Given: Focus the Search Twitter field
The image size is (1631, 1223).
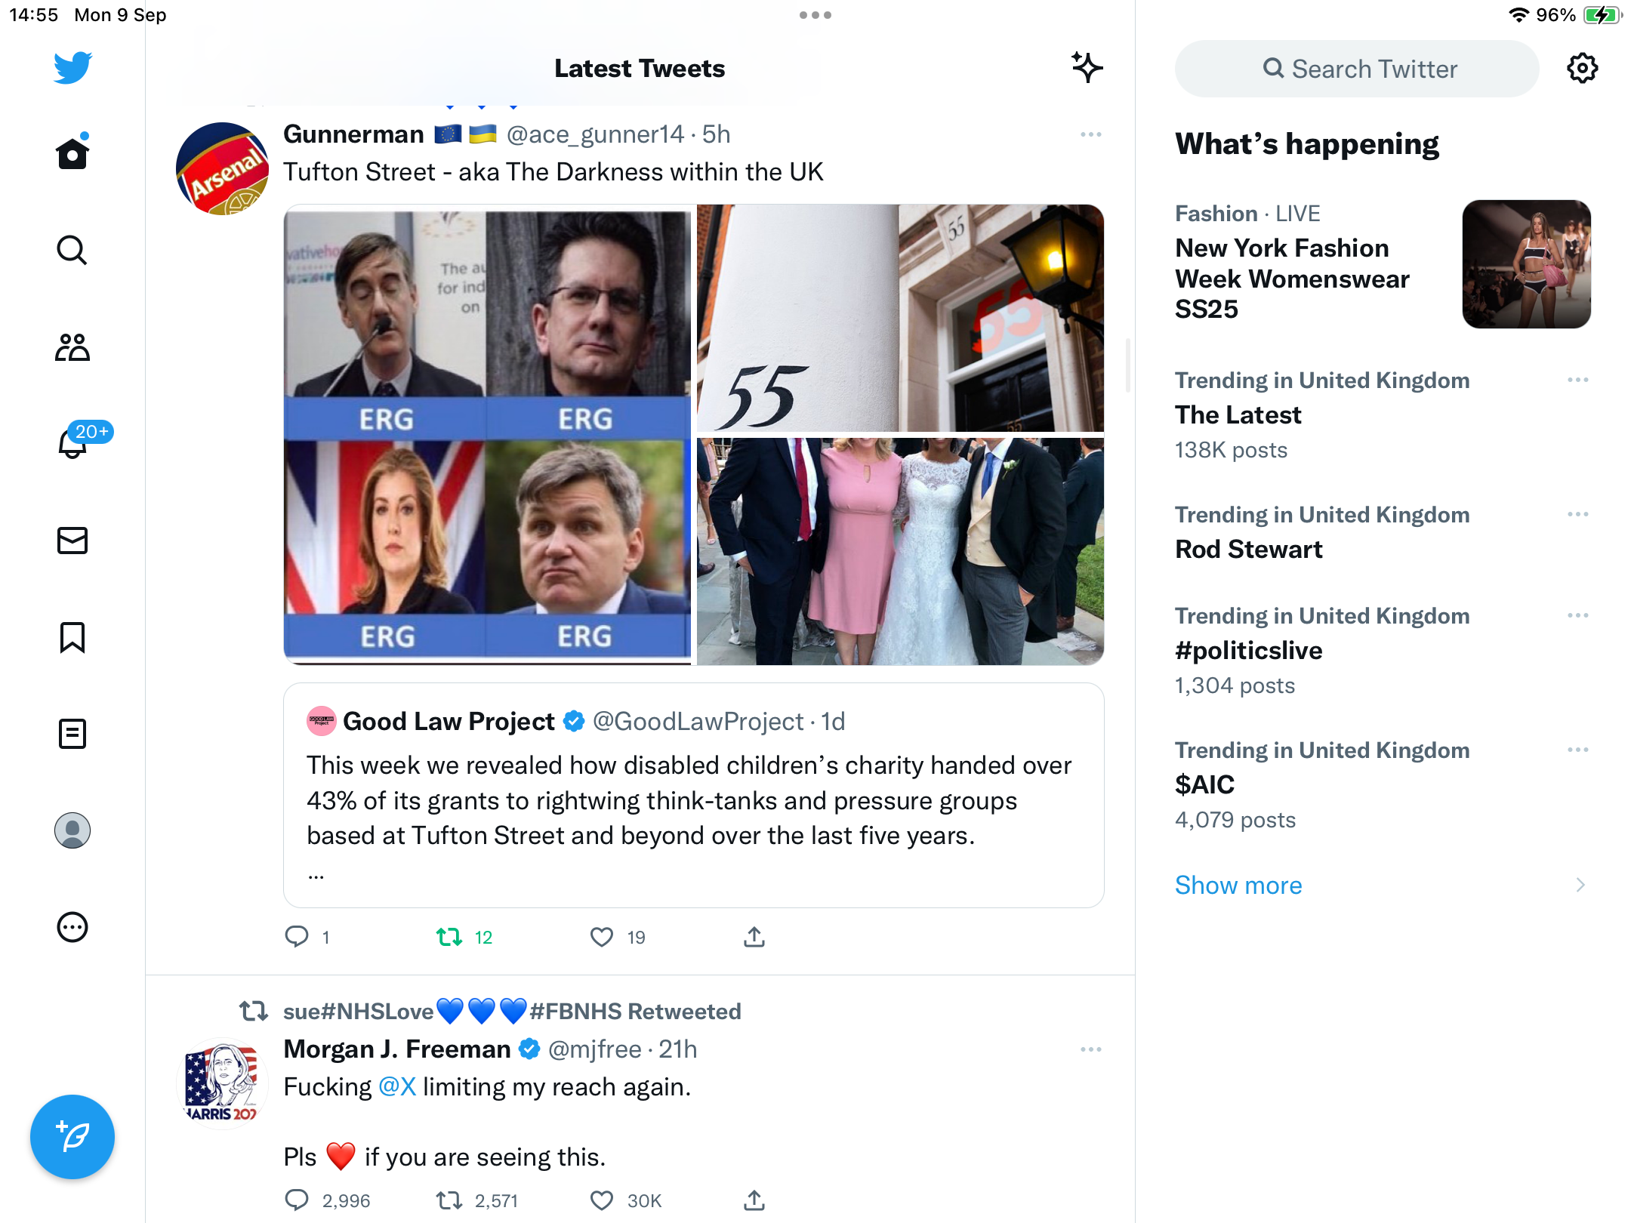Looking at the screenshot, I should [x=1357, y=69].
